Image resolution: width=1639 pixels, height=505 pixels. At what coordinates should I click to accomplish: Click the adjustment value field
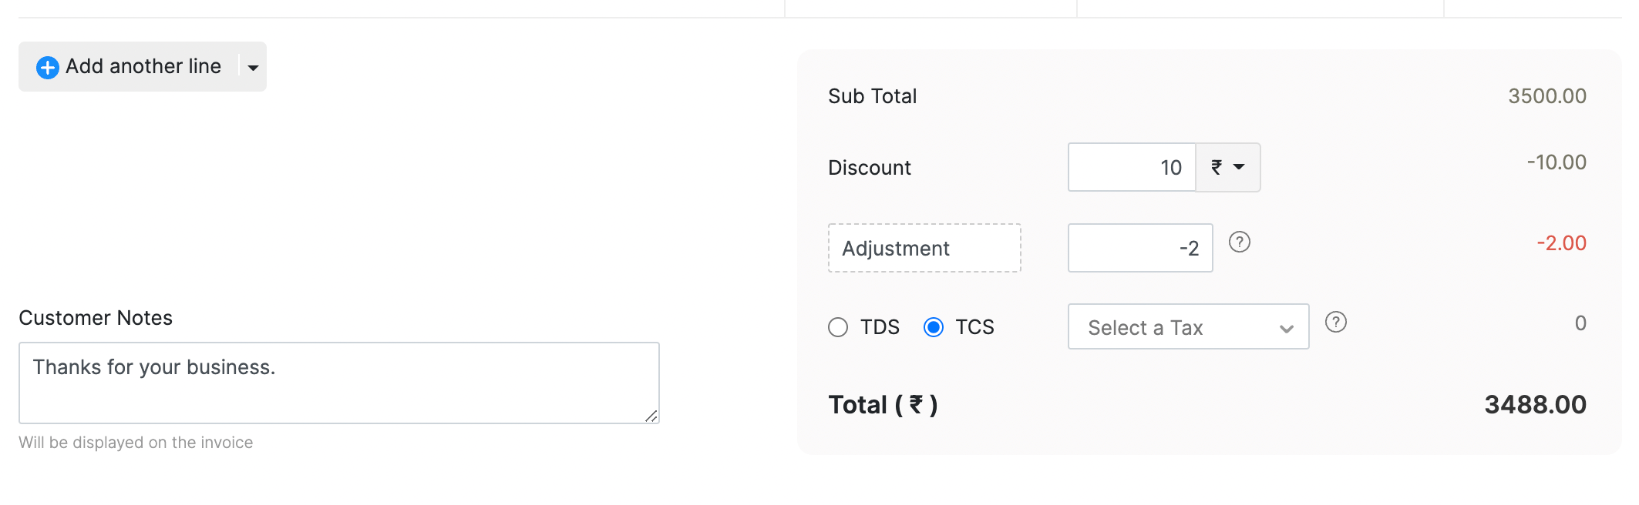tap(1139, 248)
